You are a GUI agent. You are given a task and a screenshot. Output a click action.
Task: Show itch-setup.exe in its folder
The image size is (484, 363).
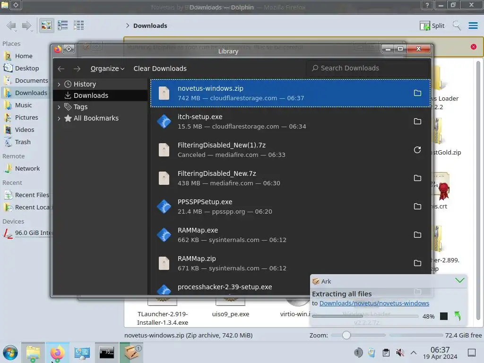click(x=417, y=121)
